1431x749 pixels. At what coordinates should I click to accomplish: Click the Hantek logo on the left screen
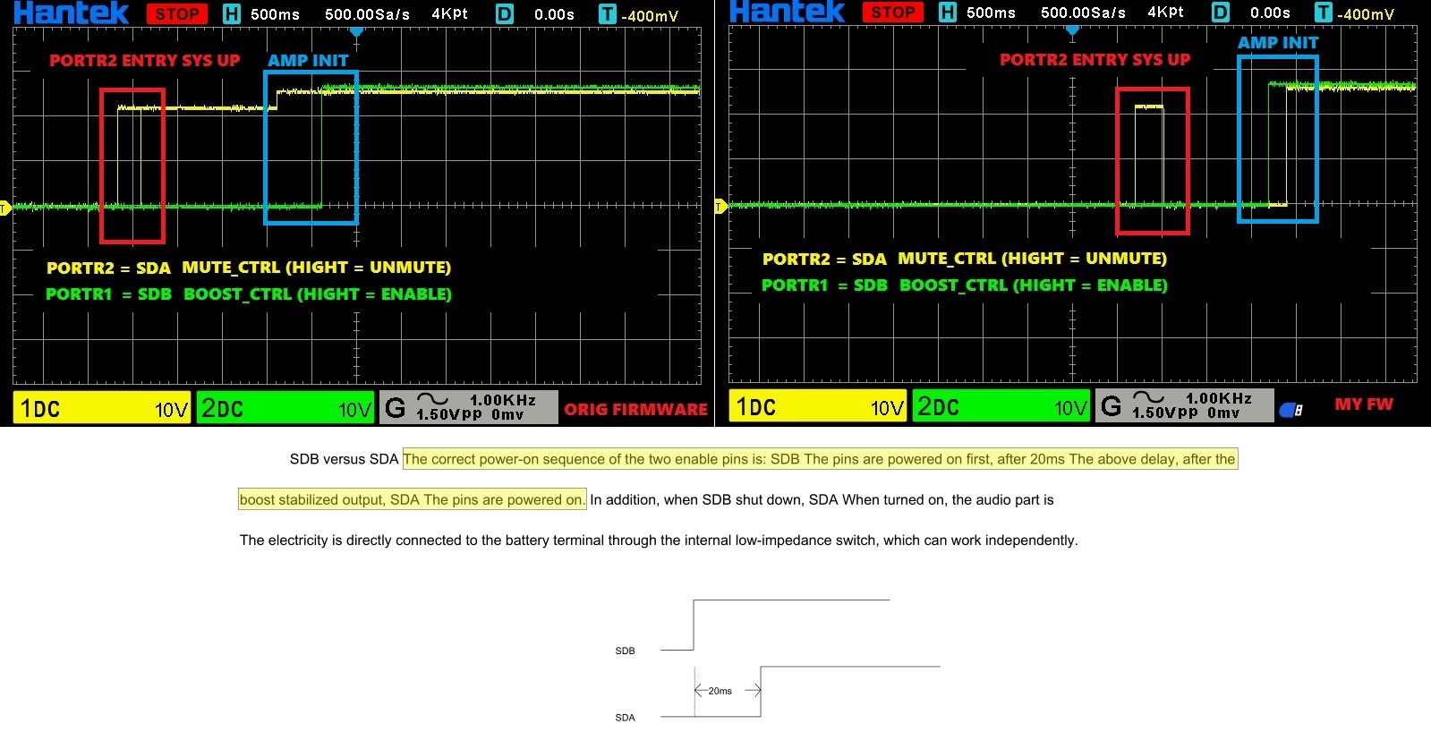(72, 13)
